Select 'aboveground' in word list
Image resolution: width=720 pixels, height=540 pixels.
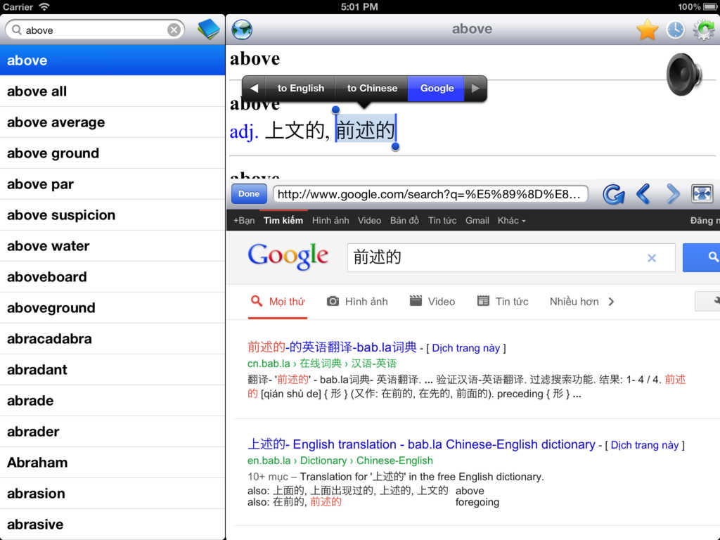(x=112, y=308)
